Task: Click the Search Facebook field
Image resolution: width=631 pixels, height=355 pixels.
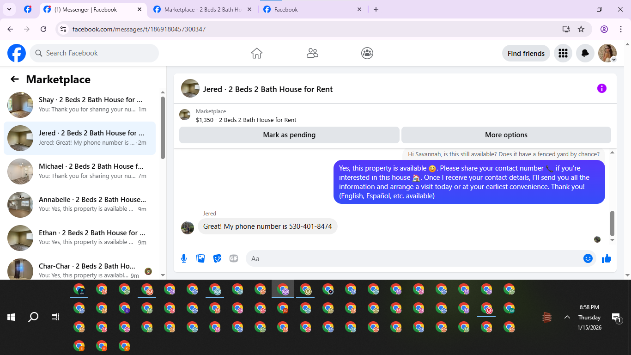Action: tap(94, 53)
